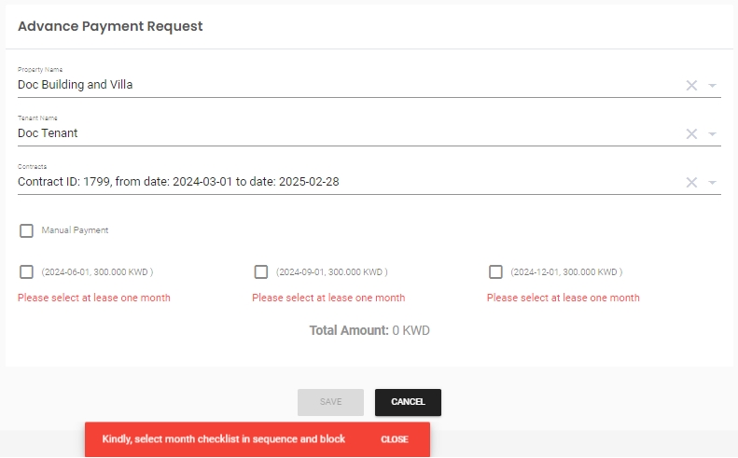The height and width of the screenshot is (458, 738).
Task: Click the sequence warning message text
Action: (x=224, y=439)
